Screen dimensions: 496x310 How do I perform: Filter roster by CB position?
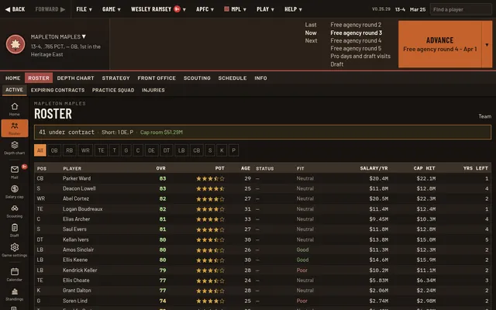pyautogui.click(x=196, y=150)
